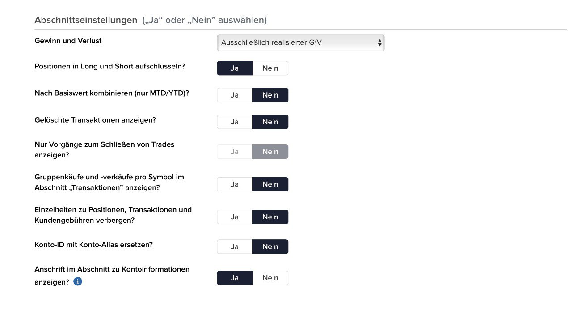Select Nein for Anschrift im Abschnitt anzeigen
The height and width of the screenshot is (310, 572).
coord(270,278)
